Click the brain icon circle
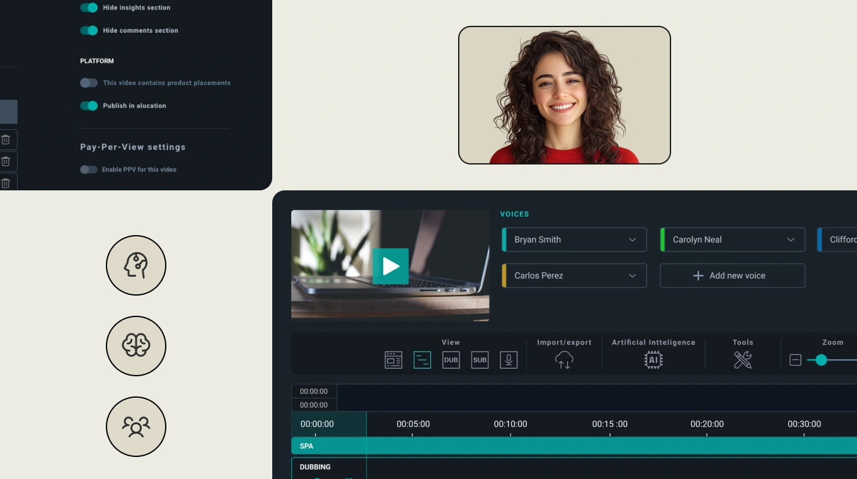Screen dimensions: 857x479 pos(136,346)
